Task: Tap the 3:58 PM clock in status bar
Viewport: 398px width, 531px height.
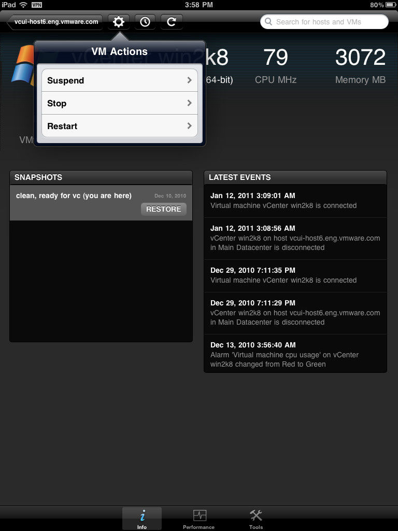Action: [199, 5]
